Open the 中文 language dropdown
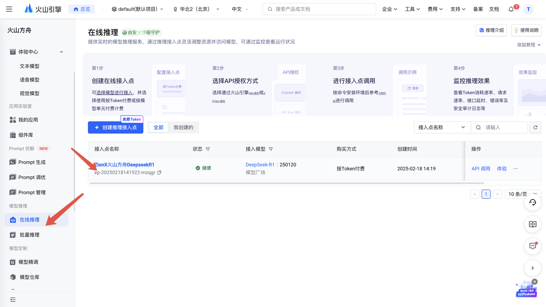Image resolution: width=546 pixels, height=307 pixels. tap(240, 9)
